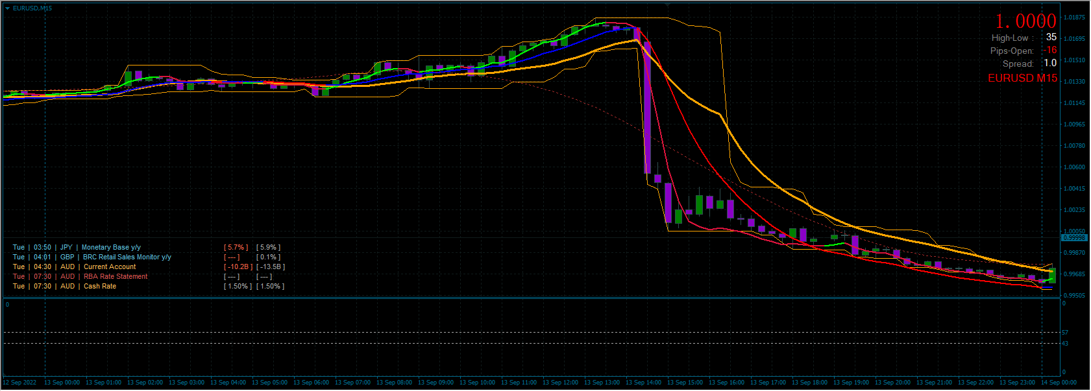Select the JPY Monetary Base y/y news row

[110, 247]
